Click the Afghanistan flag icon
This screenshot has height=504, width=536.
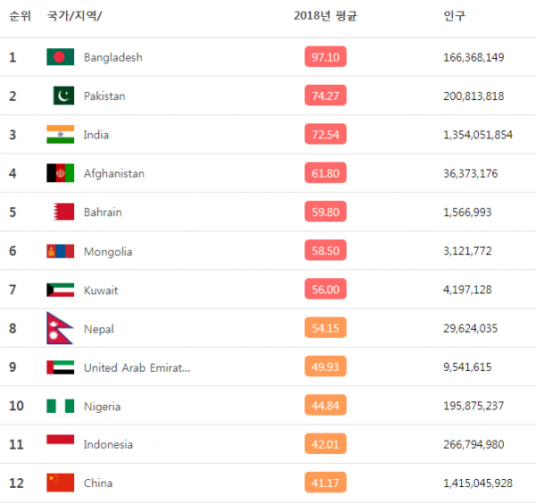coord(60,173)
